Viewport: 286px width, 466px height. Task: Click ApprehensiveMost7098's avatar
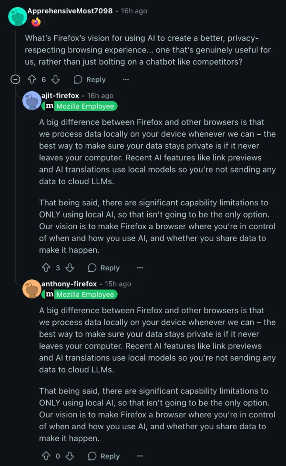click(x=17, y=17)
